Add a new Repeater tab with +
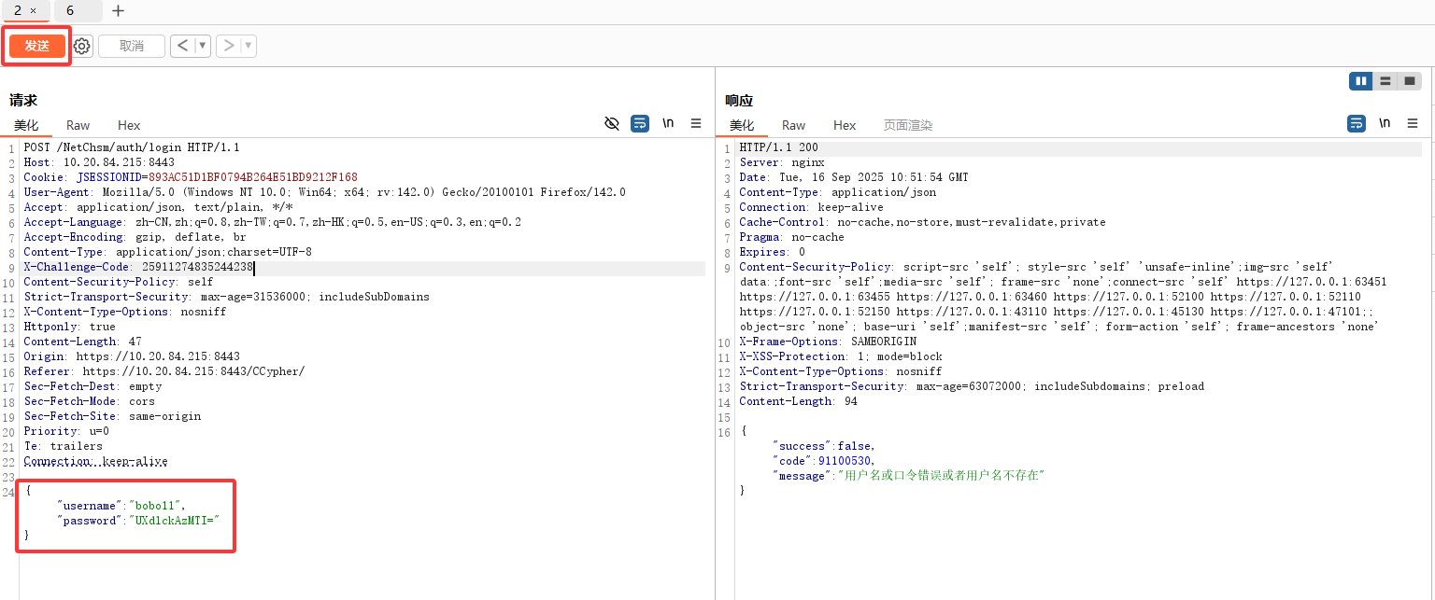This screenshot has height=600, width=1435. click(118, 11)
